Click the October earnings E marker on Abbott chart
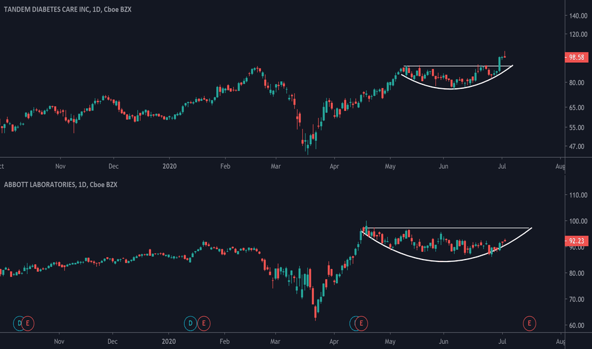592x349 pixels. click(27, 324)
